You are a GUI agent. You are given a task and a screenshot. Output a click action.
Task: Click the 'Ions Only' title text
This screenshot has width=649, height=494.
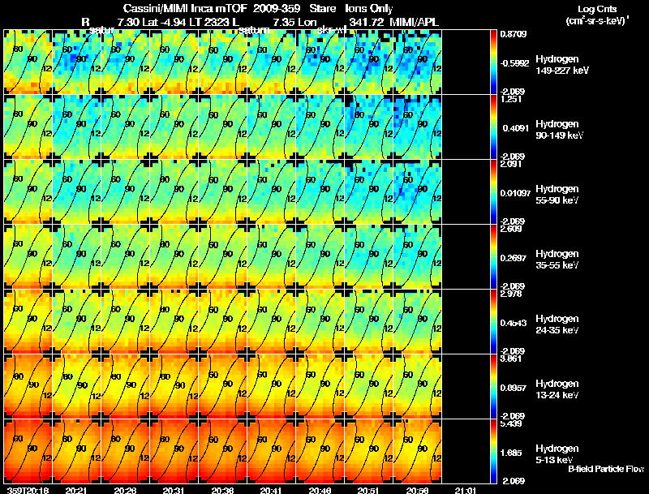click(369, 8)
